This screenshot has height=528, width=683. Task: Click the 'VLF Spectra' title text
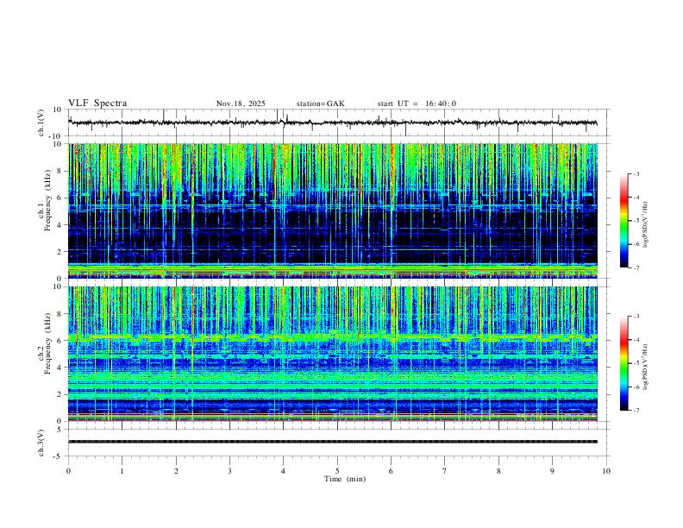97,104
